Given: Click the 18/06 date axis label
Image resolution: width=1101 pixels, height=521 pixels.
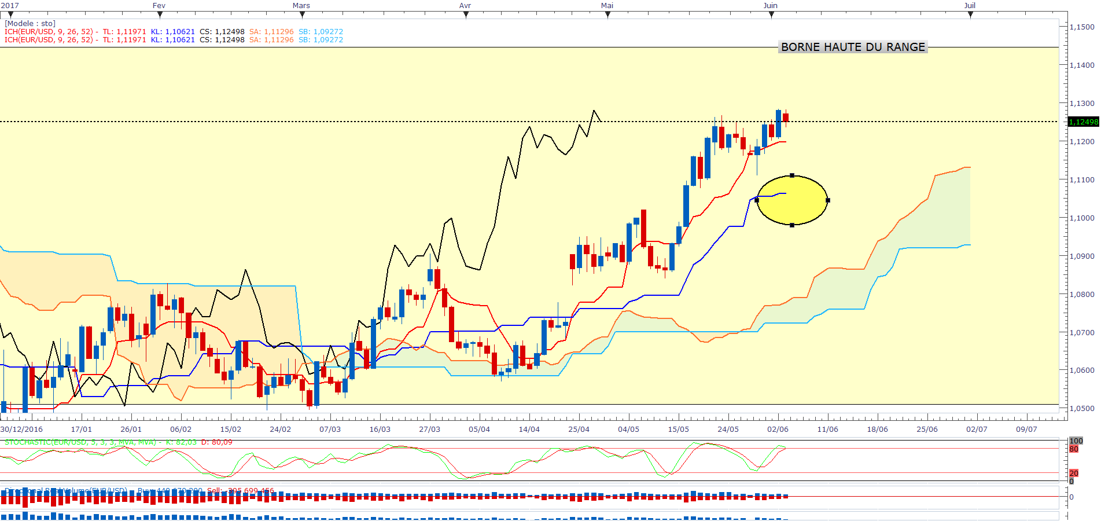Looking at the screenshot, I should point(878,430).
